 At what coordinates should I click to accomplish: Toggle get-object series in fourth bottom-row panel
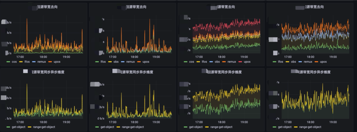[x=285, y=127]
